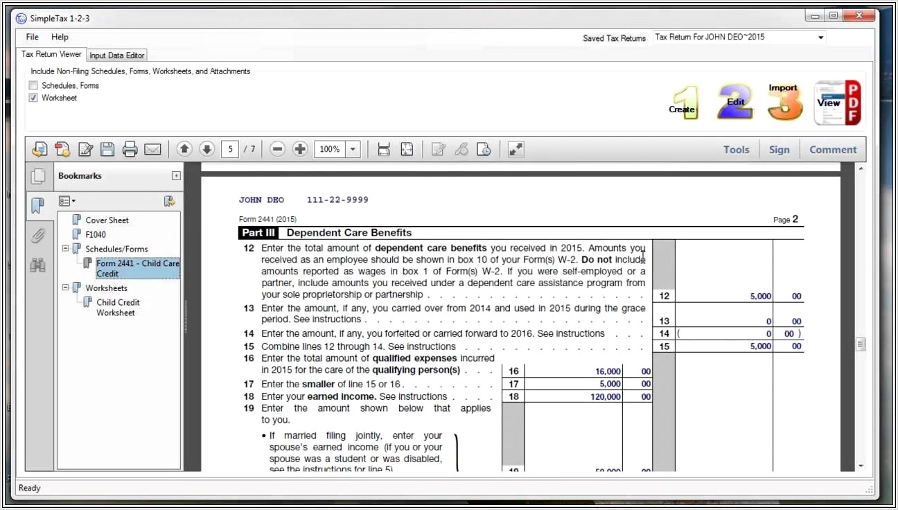Screen dimensions: 898x510
Task: Click the Import (3) step icon
Action: coord(784,102)
